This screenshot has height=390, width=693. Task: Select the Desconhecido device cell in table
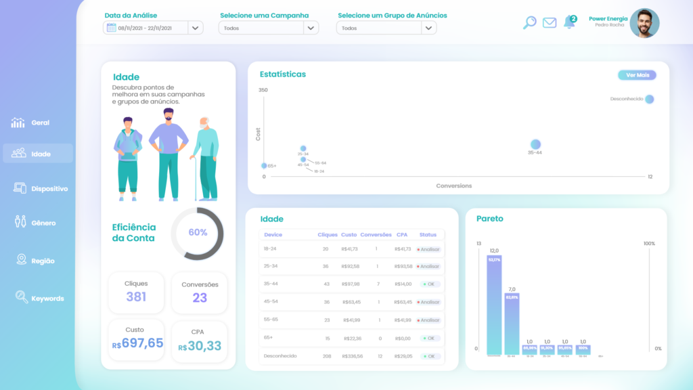(280, 356)
